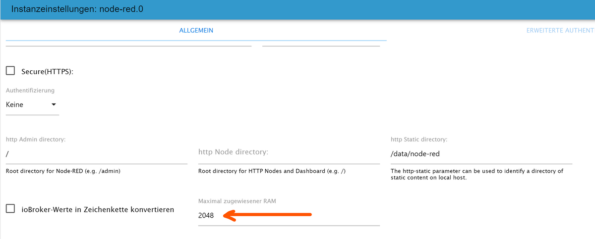Switch to the ALLGEMEIN tab
Screen dimensions: 595x239
[x=196, y=30]
